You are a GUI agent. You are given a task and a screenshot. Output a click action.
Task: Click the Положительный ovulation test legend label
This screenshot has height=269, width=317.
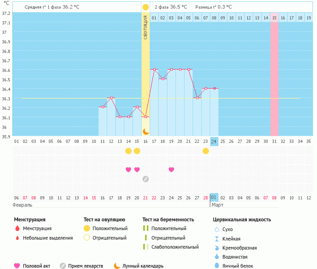[110, 228]
